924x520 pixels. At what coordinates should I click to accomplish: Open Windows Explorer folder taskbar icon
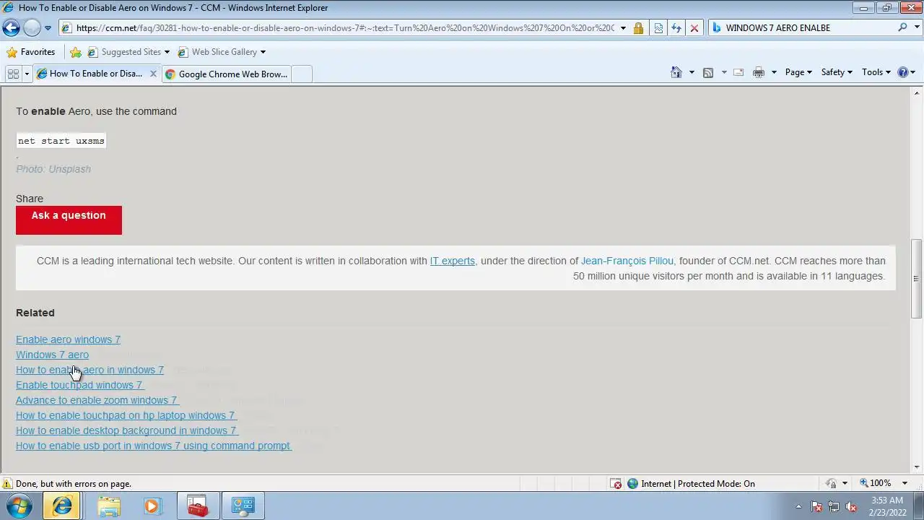[x=109, y=506]
